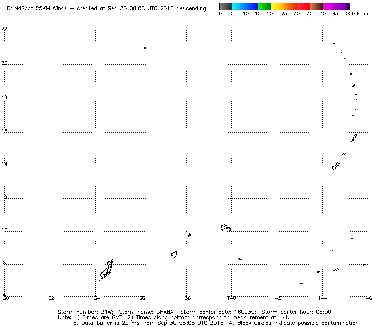The height and width of the screenshot is (327, 372).
Task: Click the island outline near 144.6E 7.6N
Action: coord(336,270)
